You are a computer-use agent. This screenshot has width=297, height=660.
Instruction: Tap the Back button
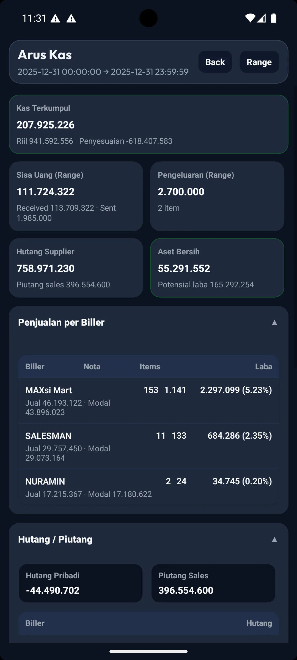215,62
